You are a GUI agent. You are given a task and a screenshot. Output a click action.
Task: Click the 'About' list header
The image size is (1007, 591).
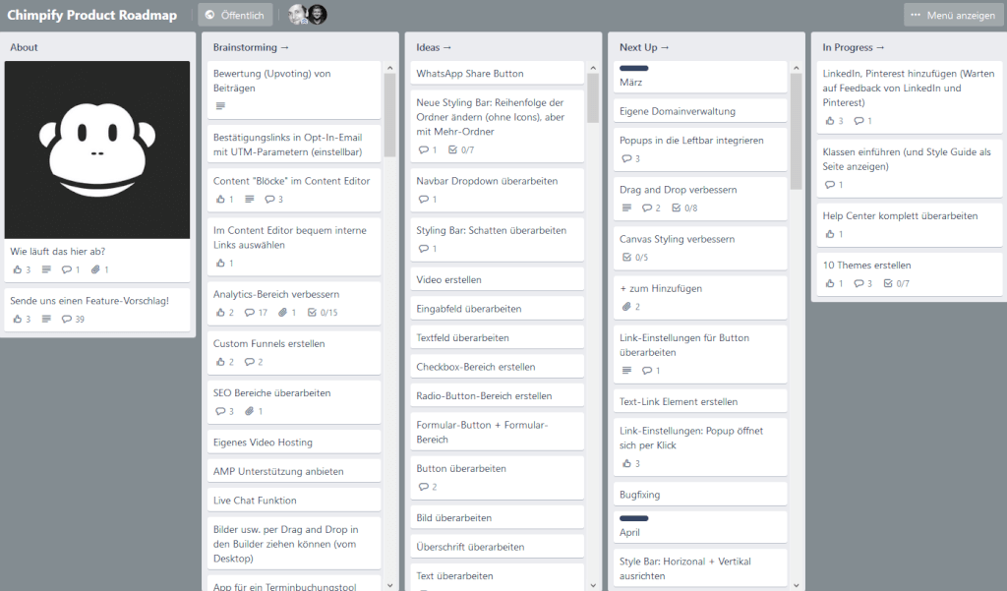(24, 47)
